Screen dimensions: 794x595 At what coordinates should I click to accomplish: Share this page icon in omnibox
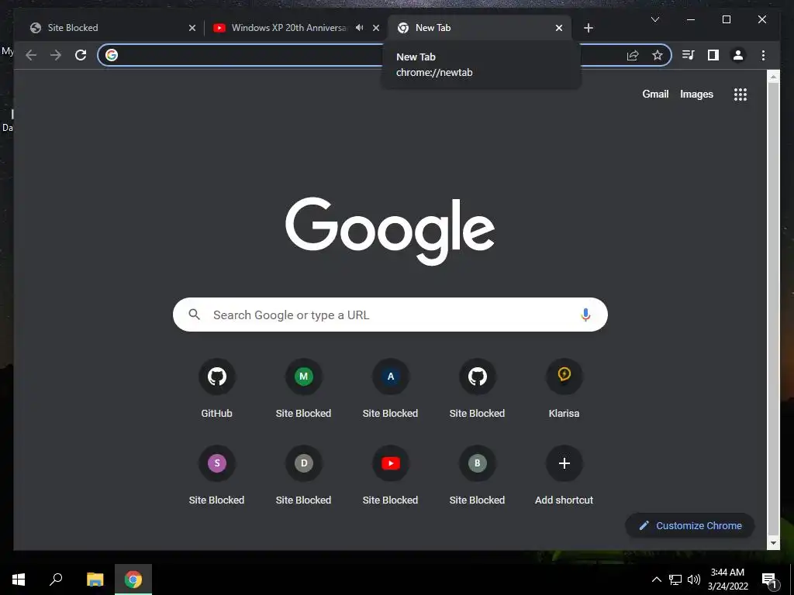pos(633,55)
